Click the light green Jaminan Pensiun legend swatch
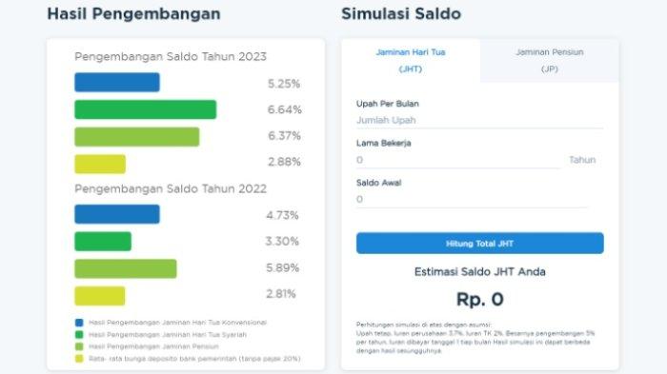This screenshot has width=667, height=374. click(79, 346)
